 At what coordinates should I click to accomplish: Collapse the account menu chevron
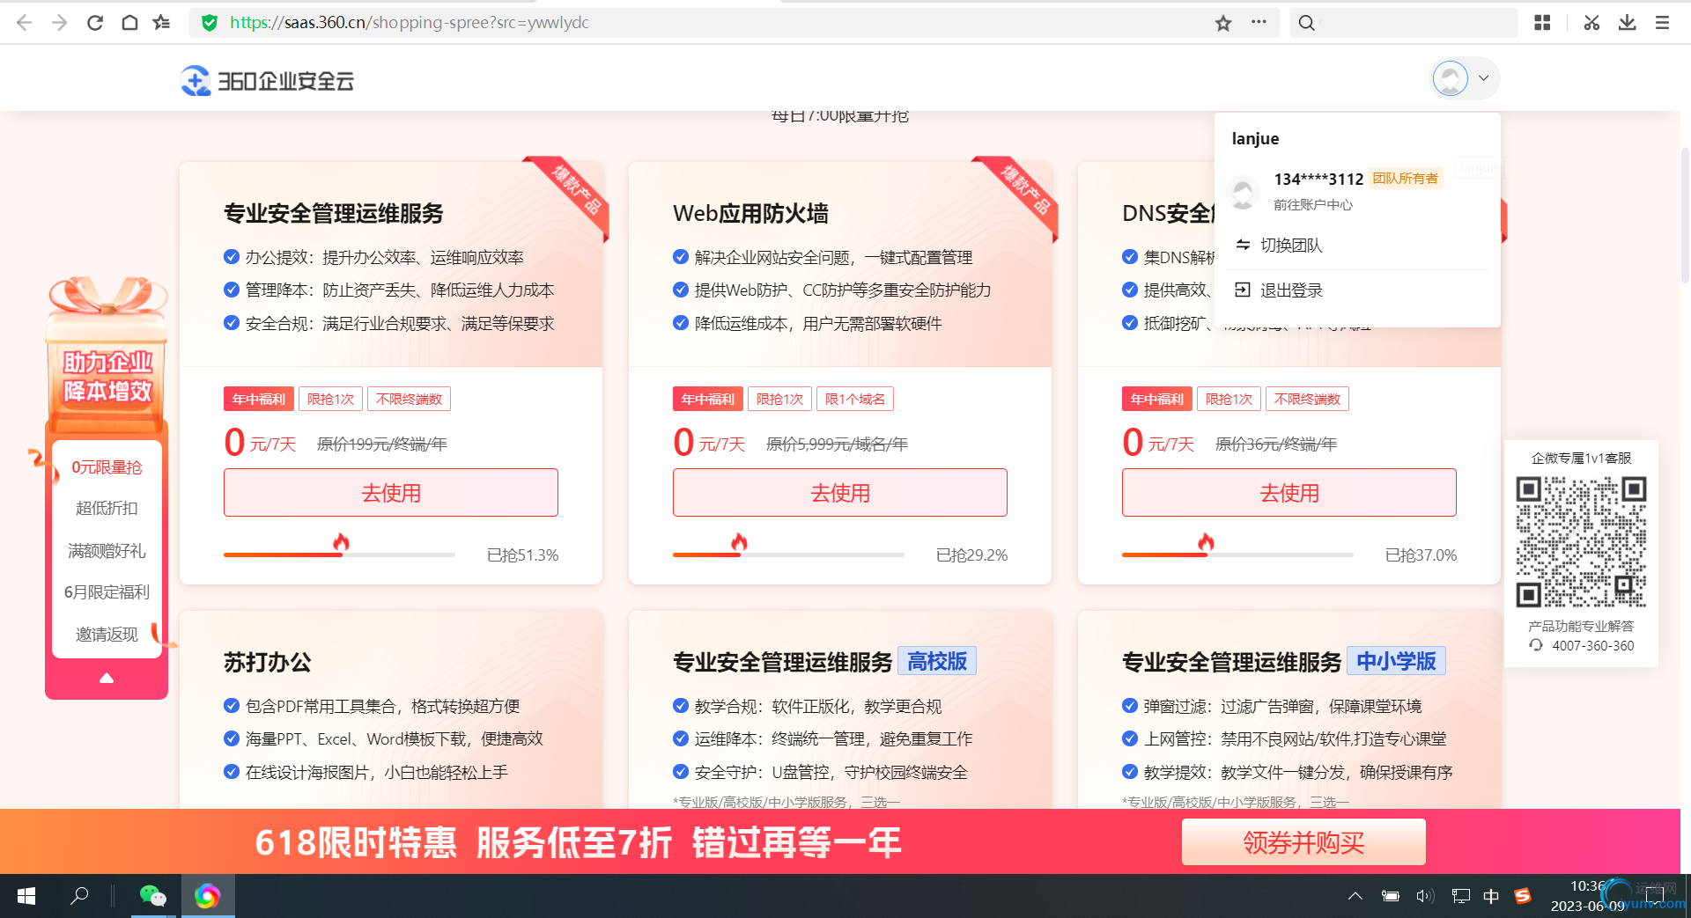tap(1483, 78)
